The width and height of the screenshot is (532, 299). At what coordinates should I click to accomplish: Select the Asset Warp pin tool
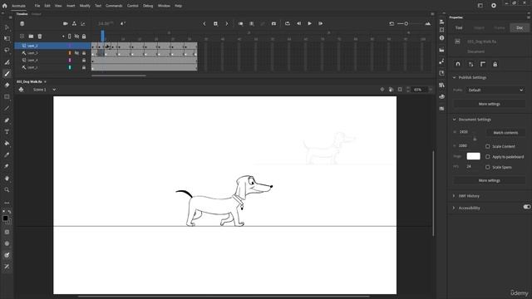pyautogui.click(x=7, y=166)
